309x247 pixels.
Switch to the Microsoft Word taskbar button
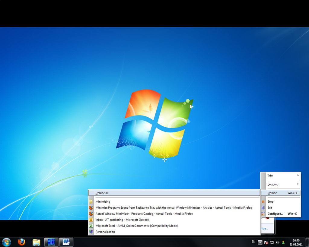point(66,242)
